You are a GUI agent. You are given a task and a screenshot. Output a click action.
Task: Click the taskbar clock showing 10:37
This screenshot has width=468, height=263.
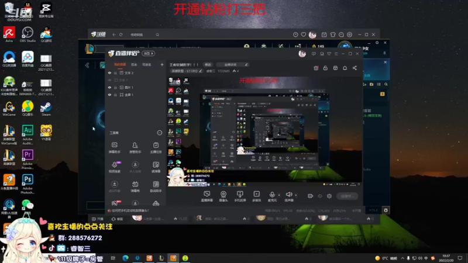tap(446, 258)
